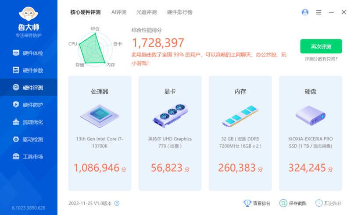Switch to the 核心硬件评测 tab
Image resolution: width=351 pixels, height=215 pixels.
click(x=85, y=12)
